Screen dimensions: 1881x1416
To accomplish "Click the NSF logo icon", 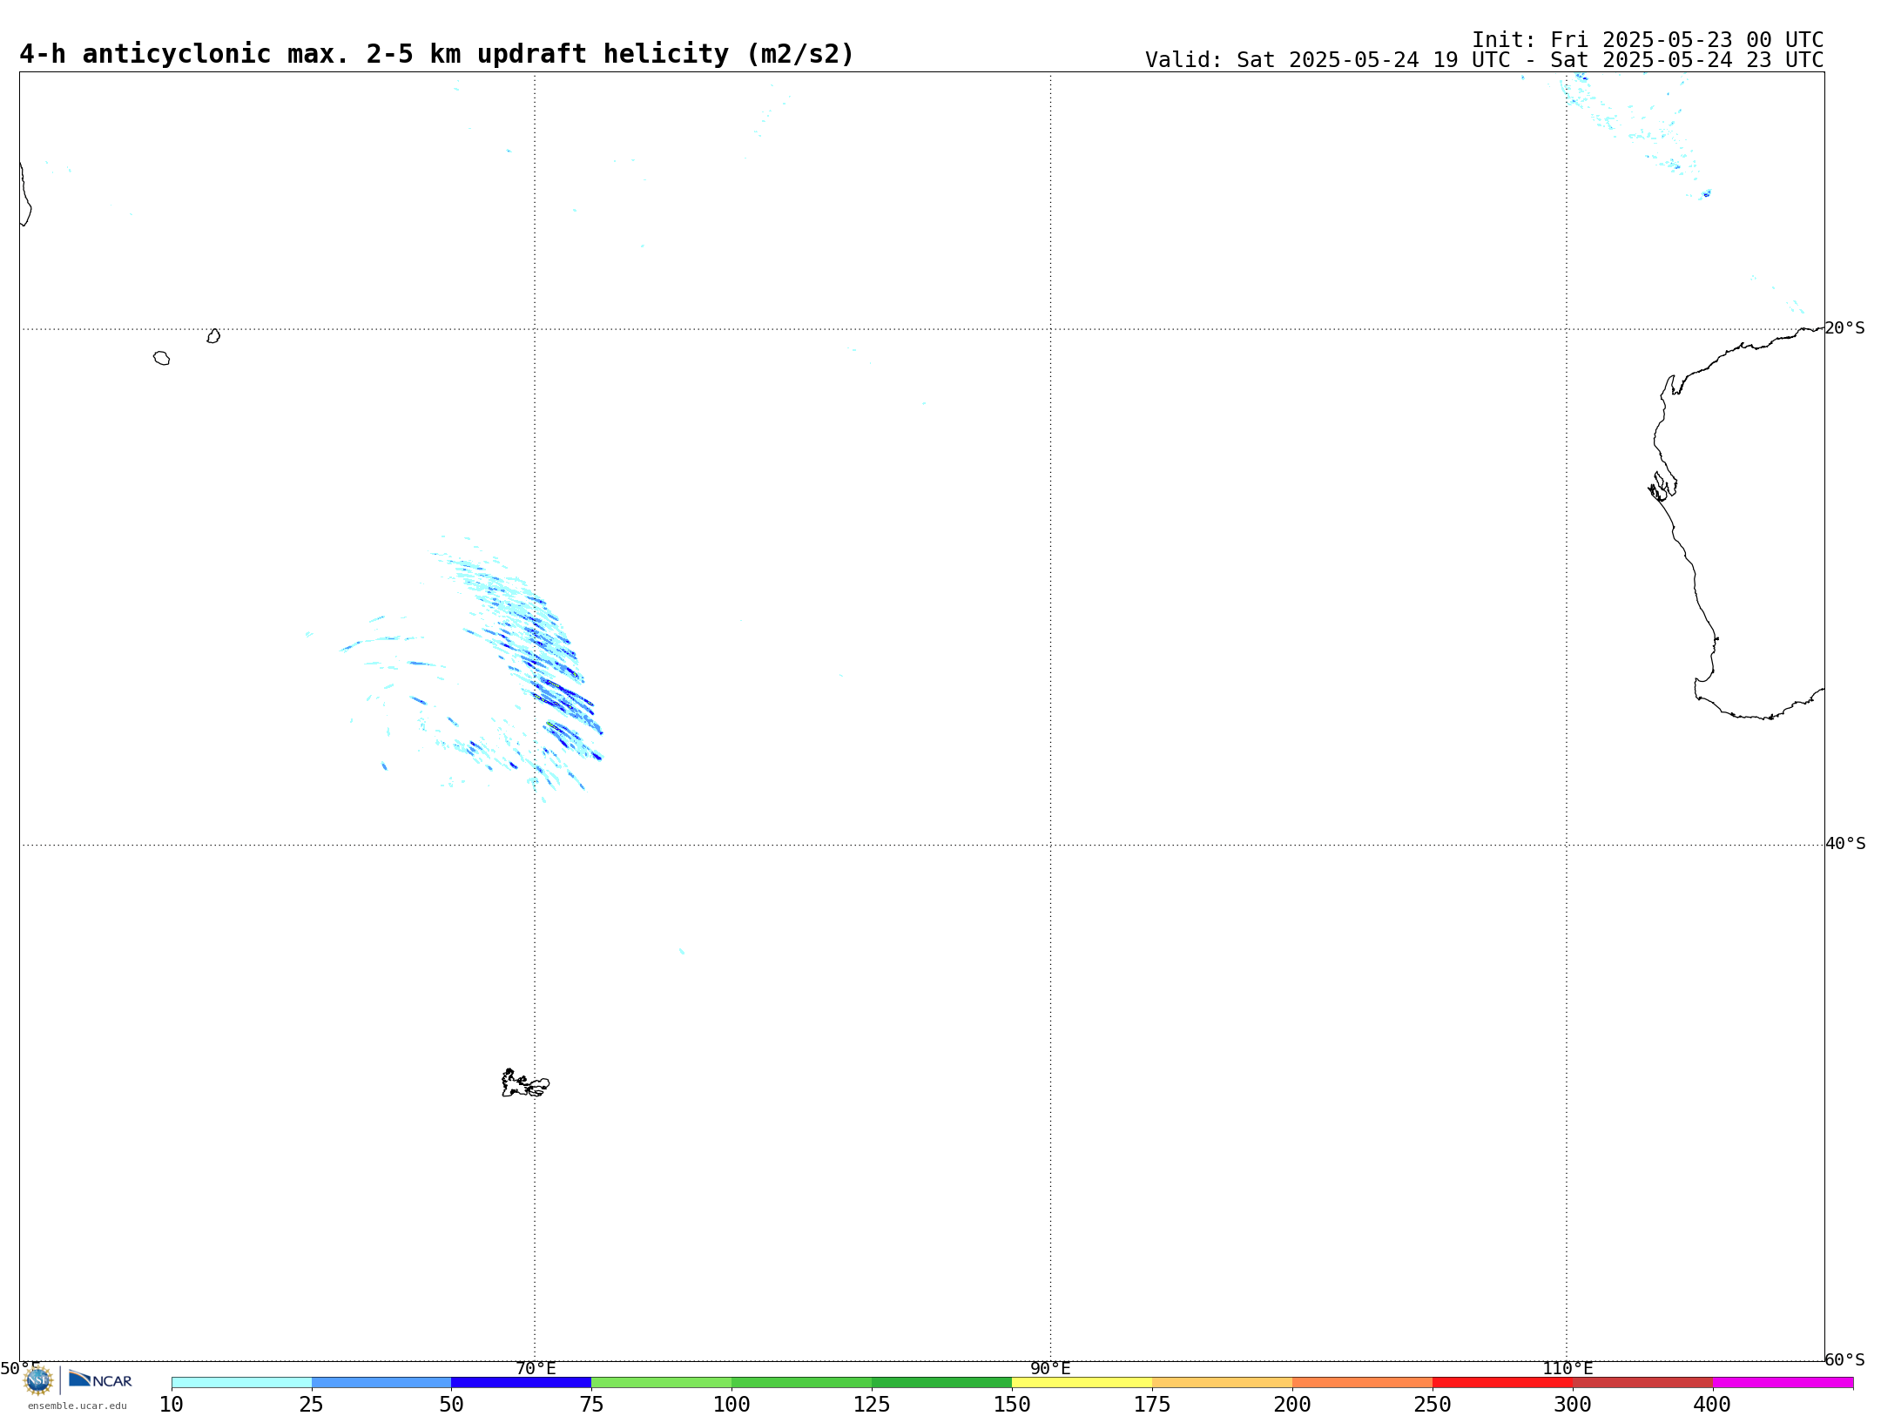I will pos(37,1380).
